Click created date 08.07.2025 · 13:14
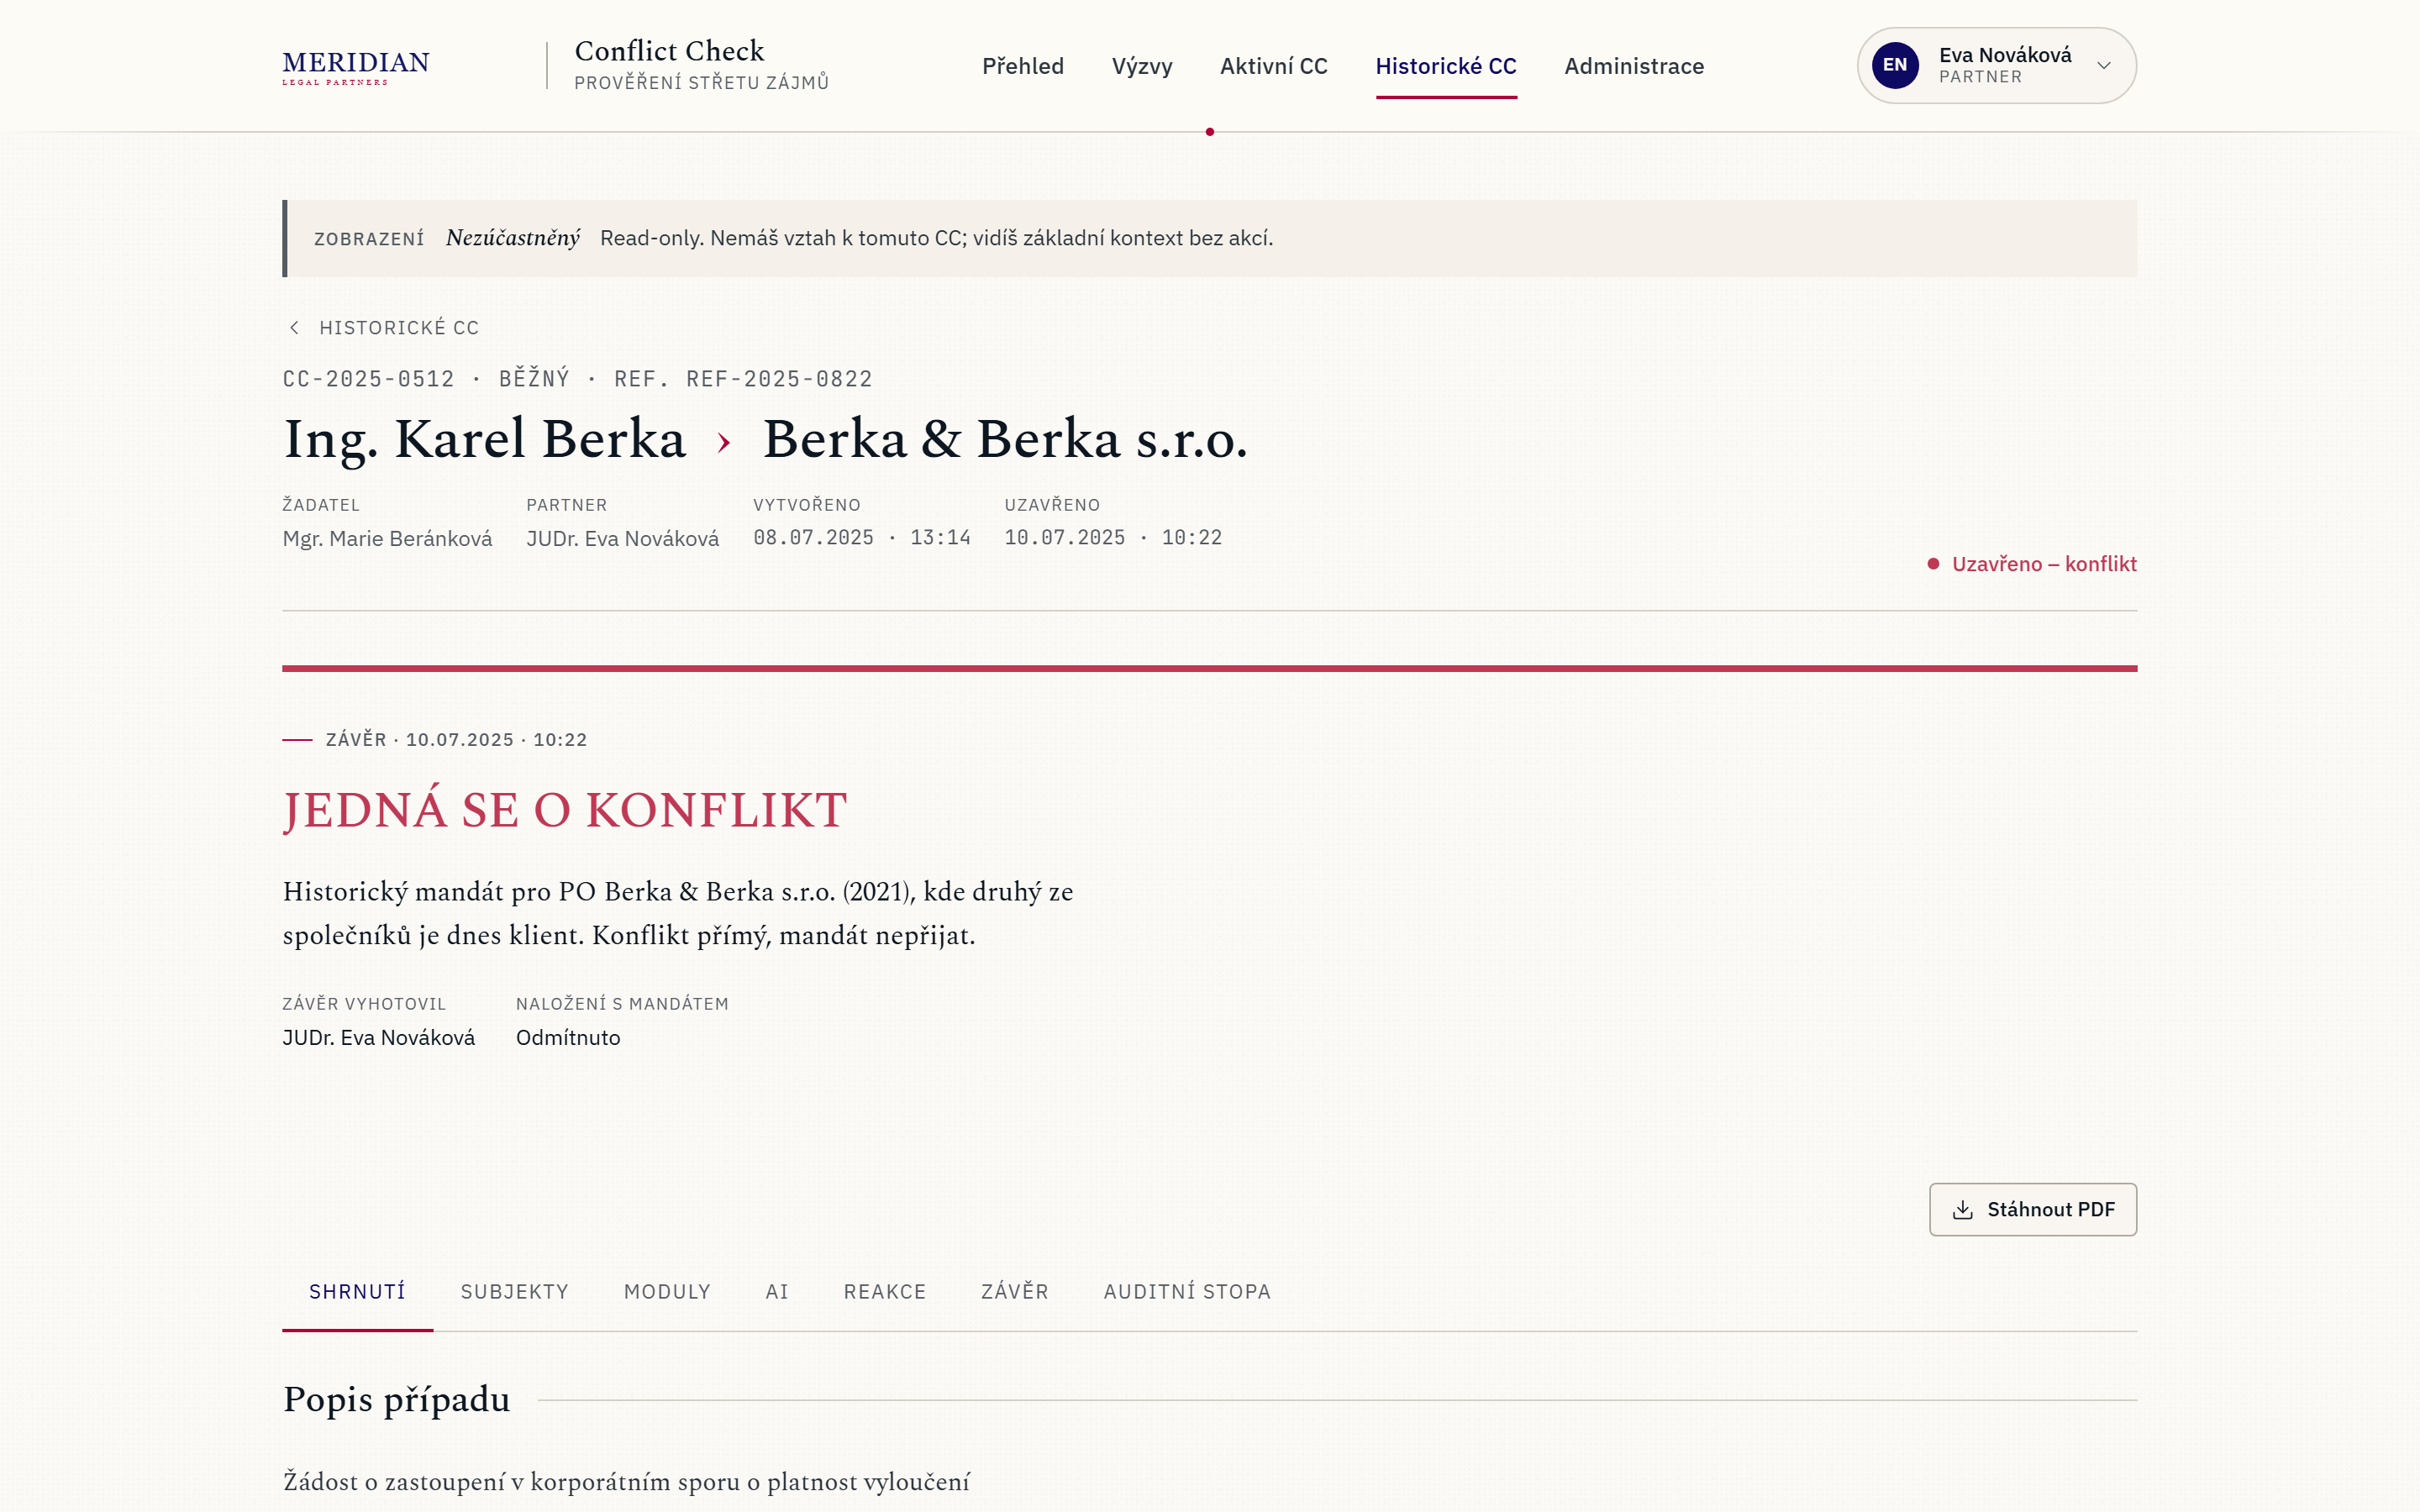 [861, 538]
